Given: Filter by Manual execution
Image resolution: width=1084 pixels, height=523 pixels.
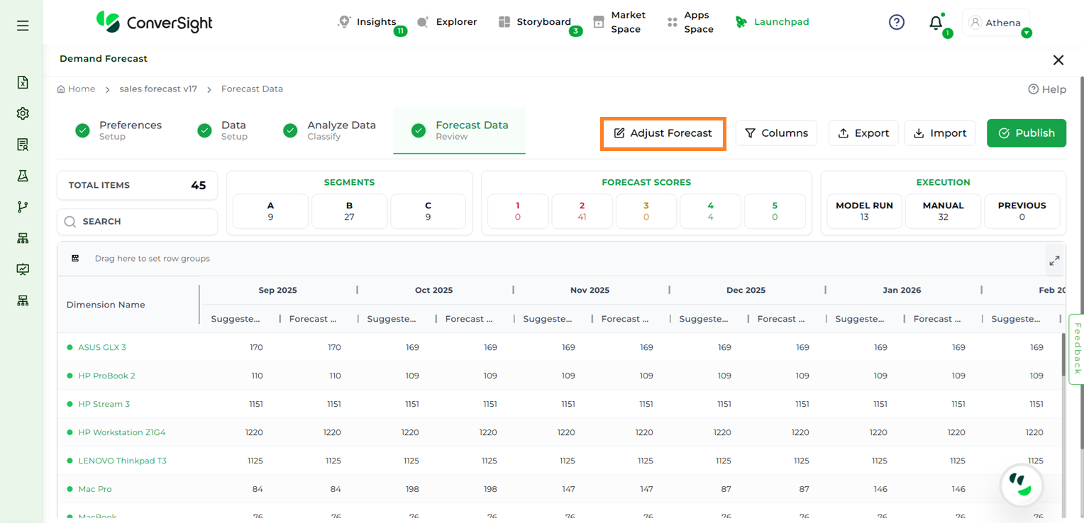Looking at the screenshot, I should (x=943, y=211).
